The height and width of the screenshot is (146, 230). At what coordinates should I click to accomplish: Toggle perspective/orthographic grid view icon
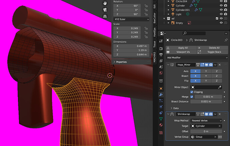click(105, 16)
